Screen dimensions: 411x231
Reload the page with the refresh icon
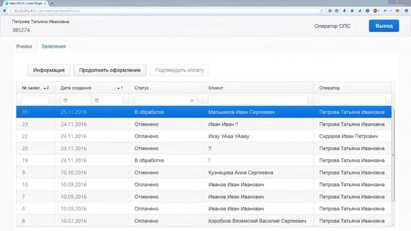tap(322, 11)
